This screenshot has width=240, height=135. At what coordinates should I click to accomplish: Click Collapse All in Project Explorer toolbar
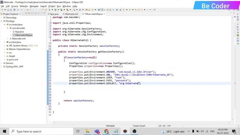click(26, 13)
